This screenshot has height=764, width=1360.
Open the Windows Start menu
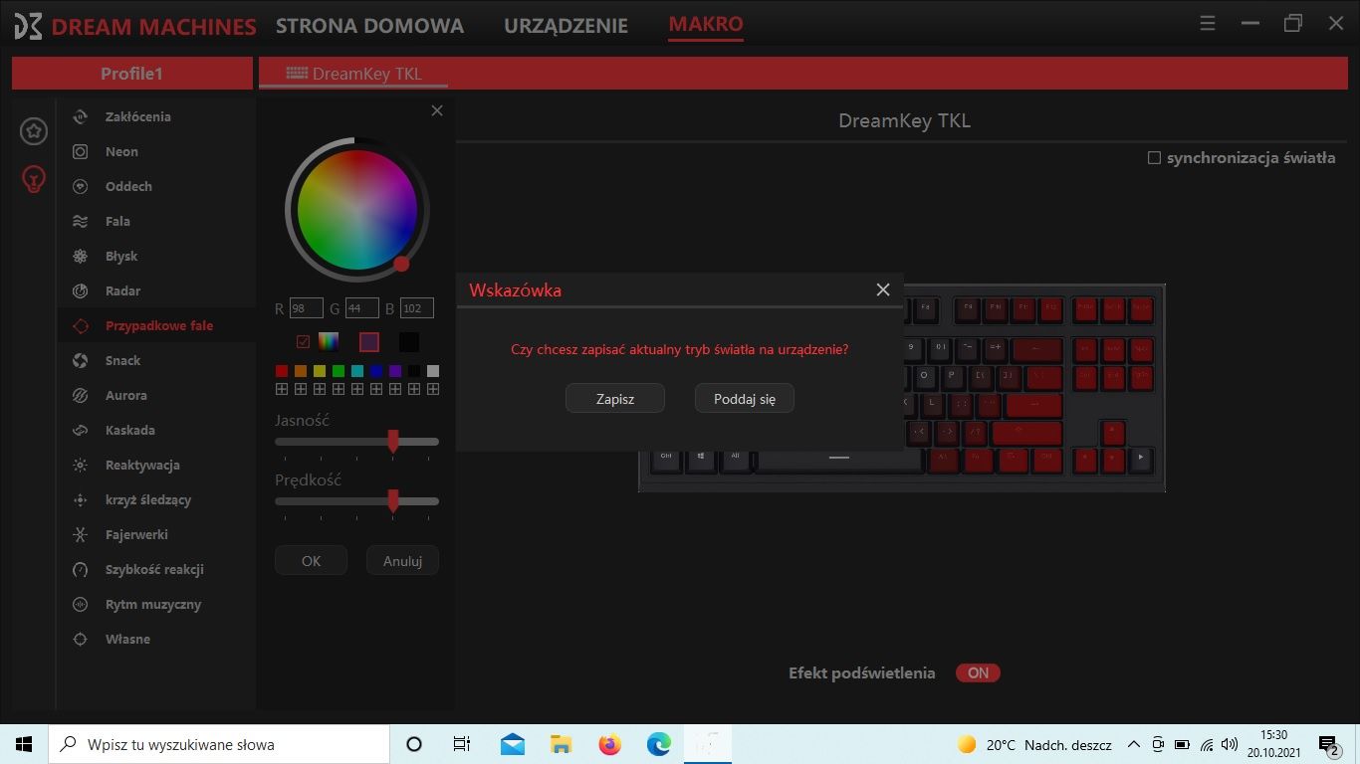point(24,744)
